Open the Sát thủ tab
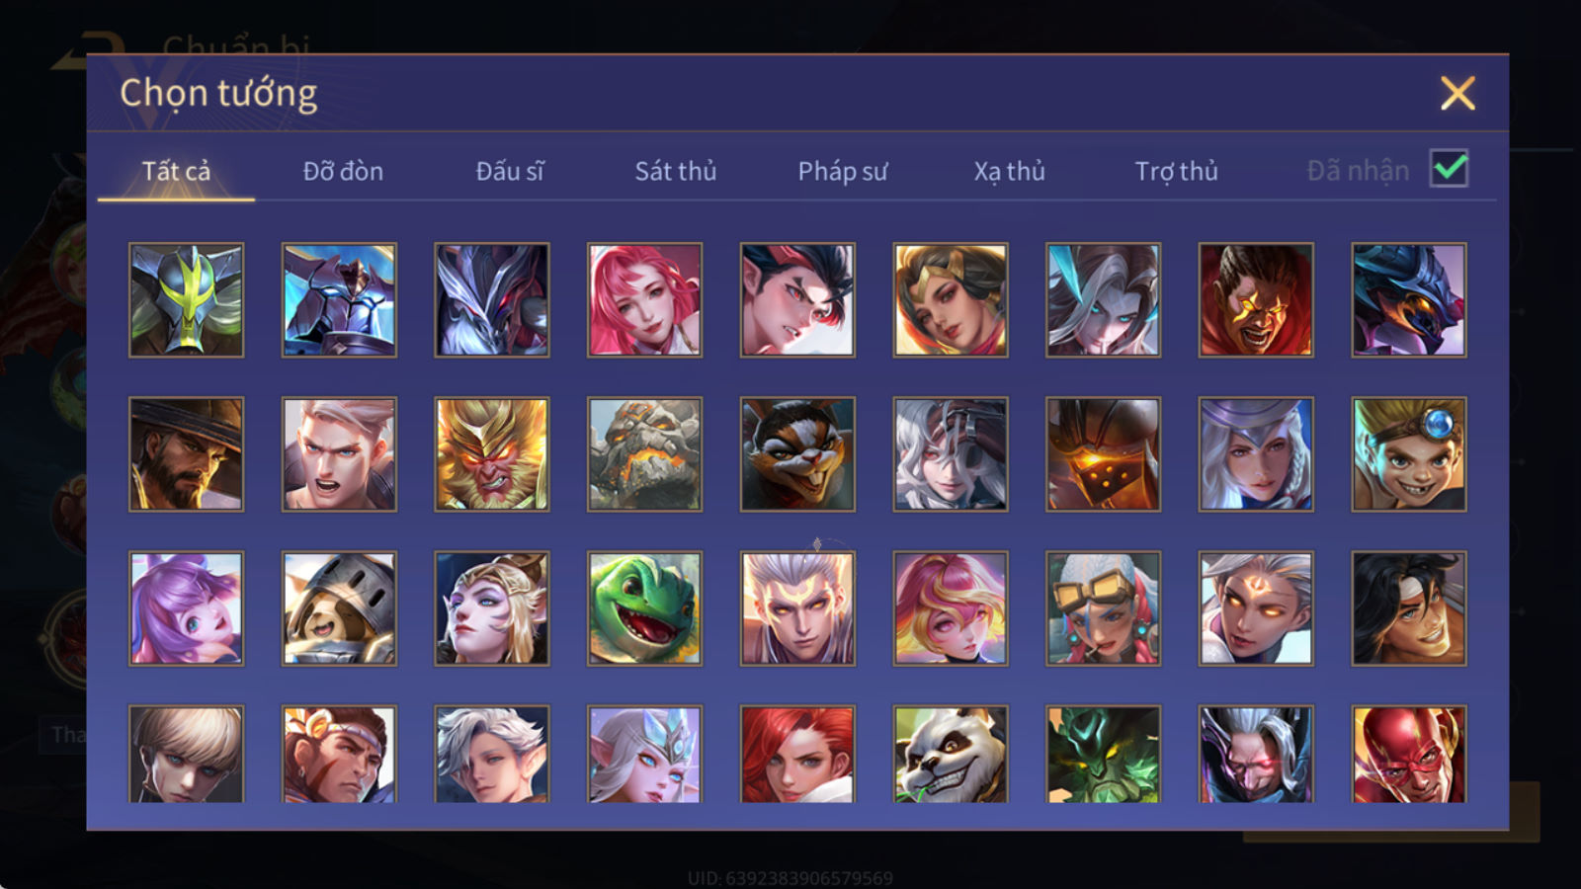The height and width of the screenshot is (889, 1581). point(676,171)
